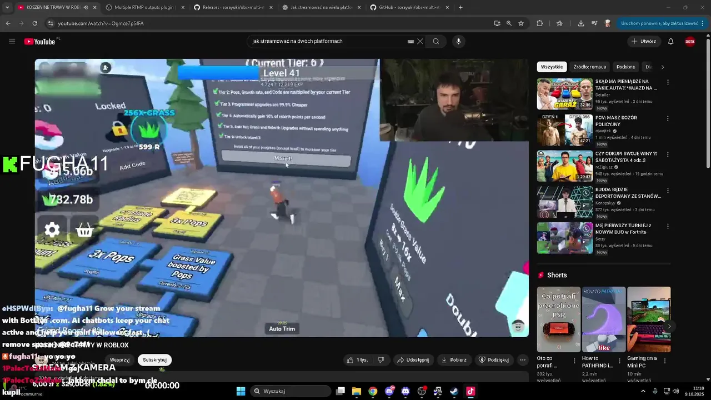This screenshot has width=711, height=400.
Task: Show next filter chips with arrow
Action: click(x=662, y=67)
